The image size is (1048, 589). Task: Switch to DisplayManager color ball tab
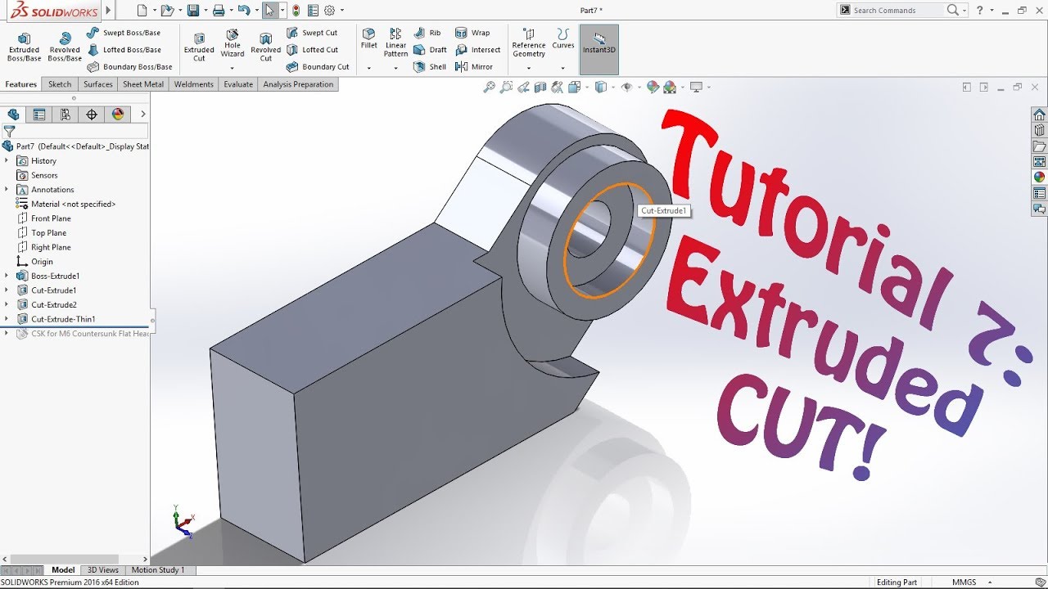click(x=118, y=115)
